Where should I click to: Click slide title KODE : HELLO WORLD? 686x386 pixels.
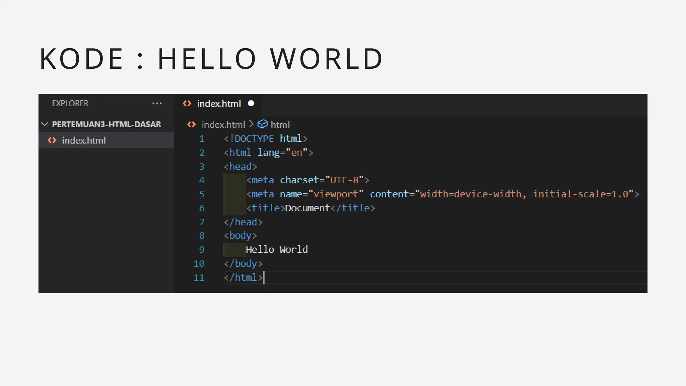[211, 59]
